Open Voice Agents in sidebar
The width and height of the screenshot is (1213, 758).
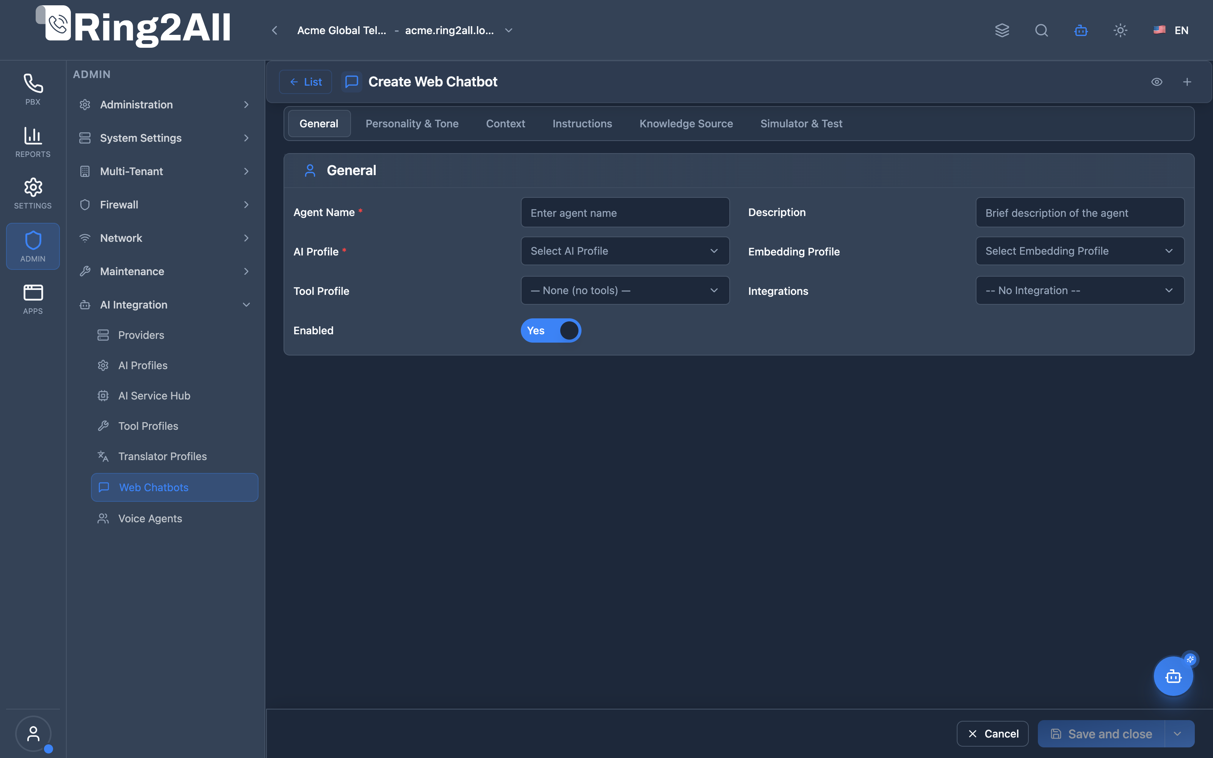[174, 518]
